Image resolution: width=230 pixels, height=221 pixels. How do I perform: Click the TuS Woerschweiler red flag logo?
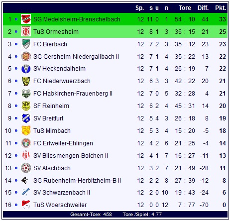[26, 205]
